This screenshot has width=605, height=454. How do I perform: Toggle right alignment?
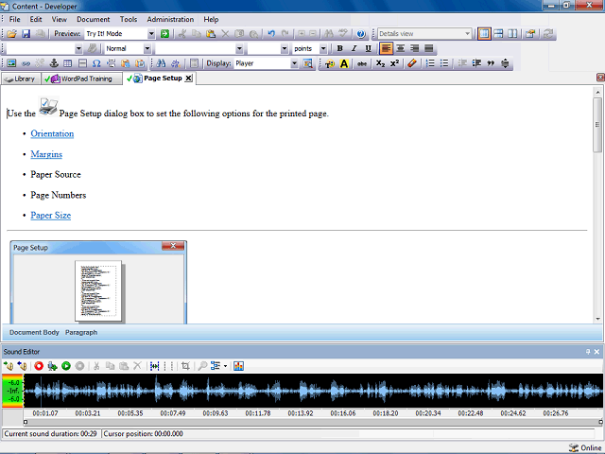click(414, 48)
